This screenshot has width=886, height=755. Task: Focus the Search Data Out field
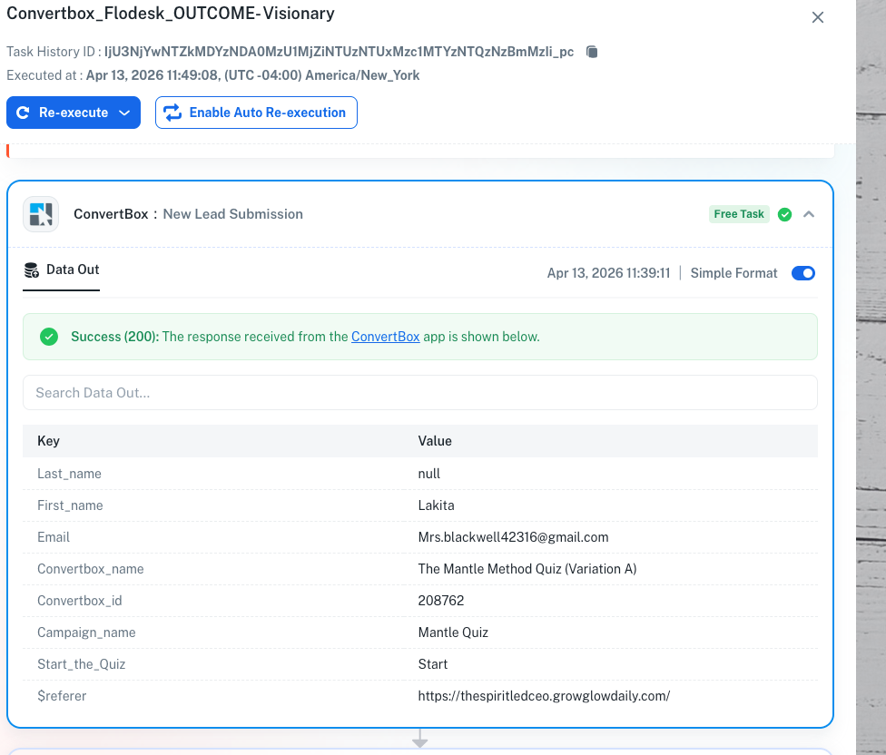[419, 393]
